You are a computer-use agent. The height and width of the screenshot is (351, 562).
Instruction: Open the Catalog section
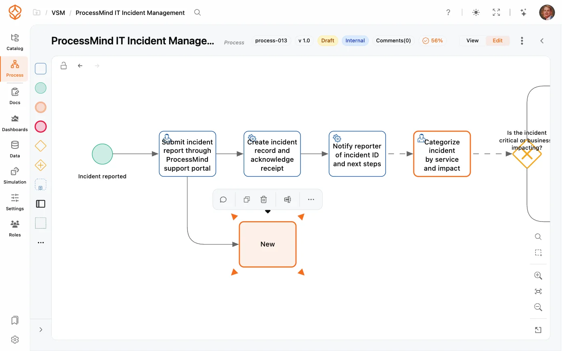pos(15,42)
